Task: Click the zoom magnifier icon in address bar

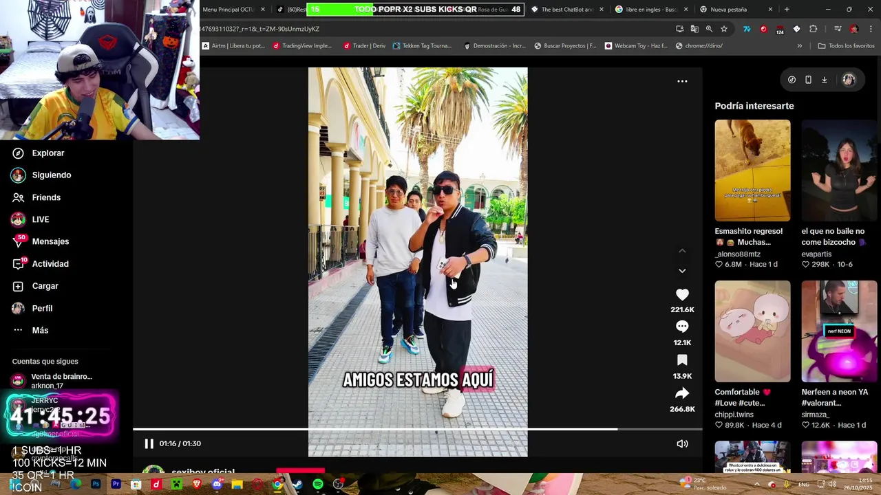Action: pyautogui.click(x=709, y=29)
